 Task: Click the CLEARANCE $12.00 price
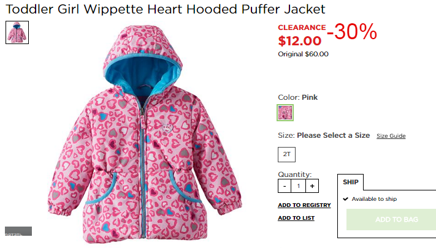click(302, 36)
